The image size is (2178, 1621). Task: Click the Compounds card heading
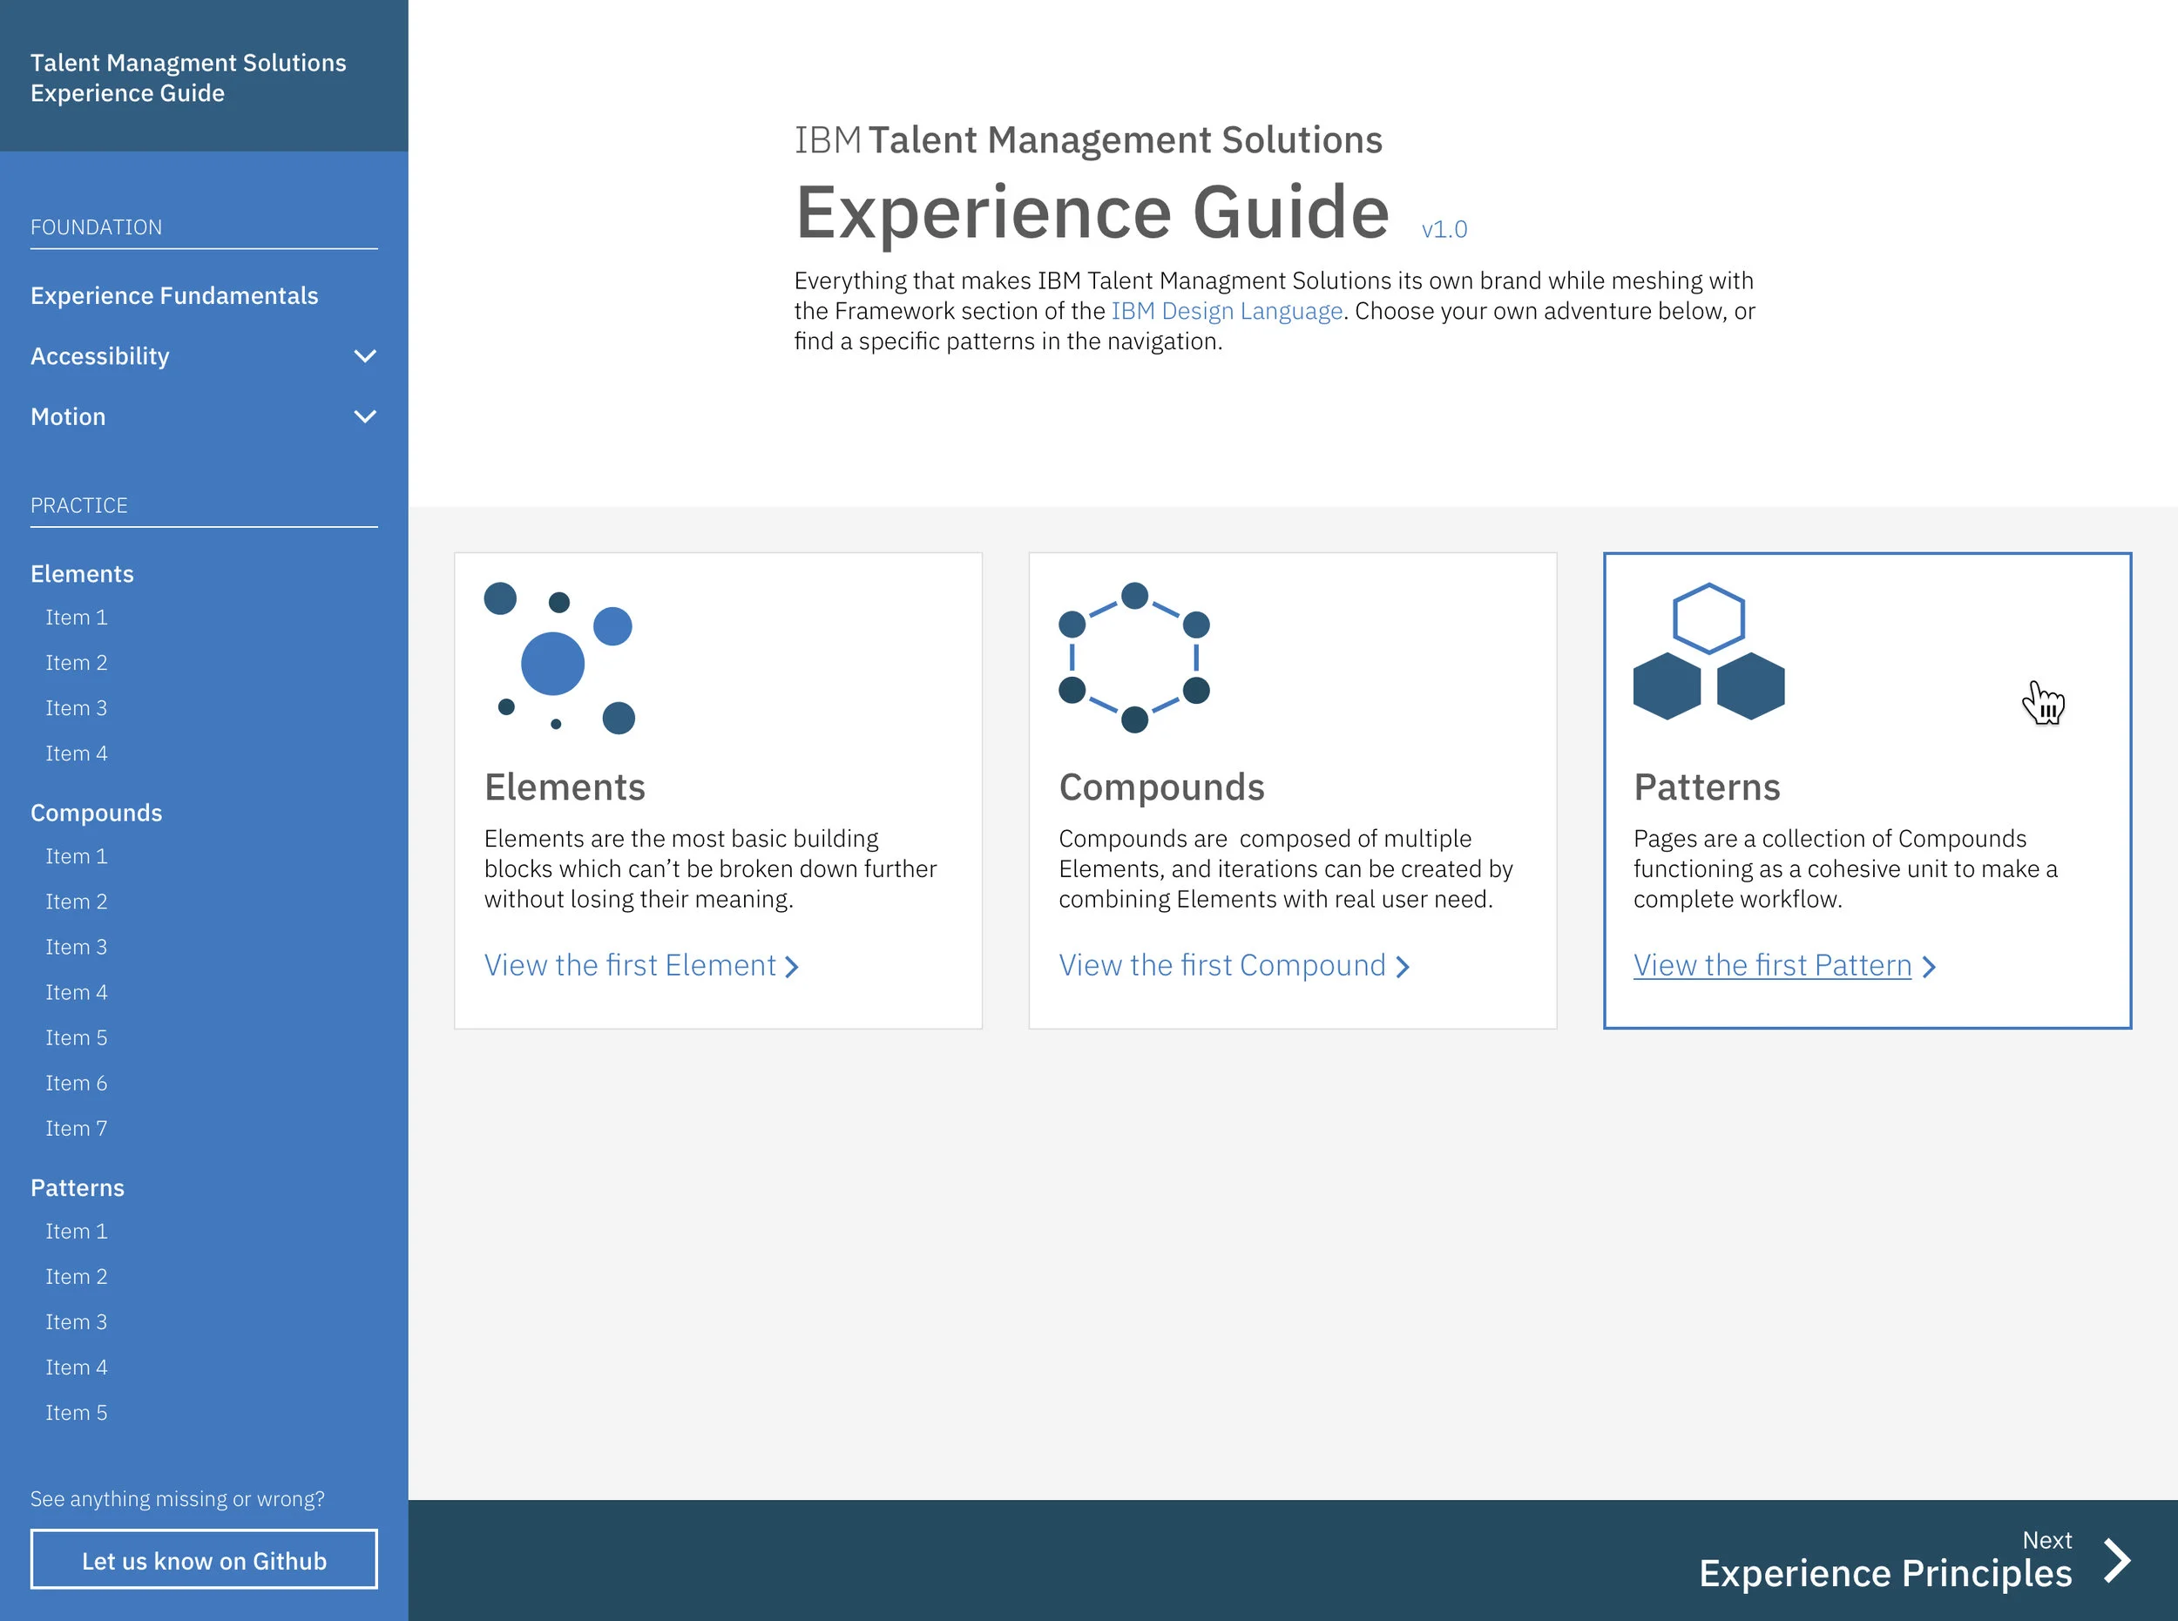1161,789
